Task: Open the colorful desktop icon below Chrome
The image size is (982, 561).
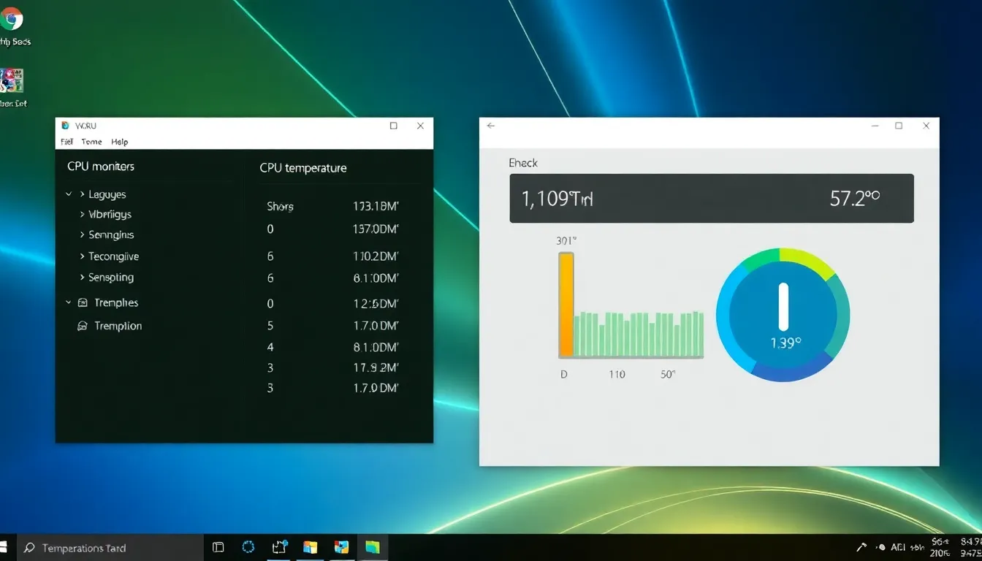Action: 11,80
